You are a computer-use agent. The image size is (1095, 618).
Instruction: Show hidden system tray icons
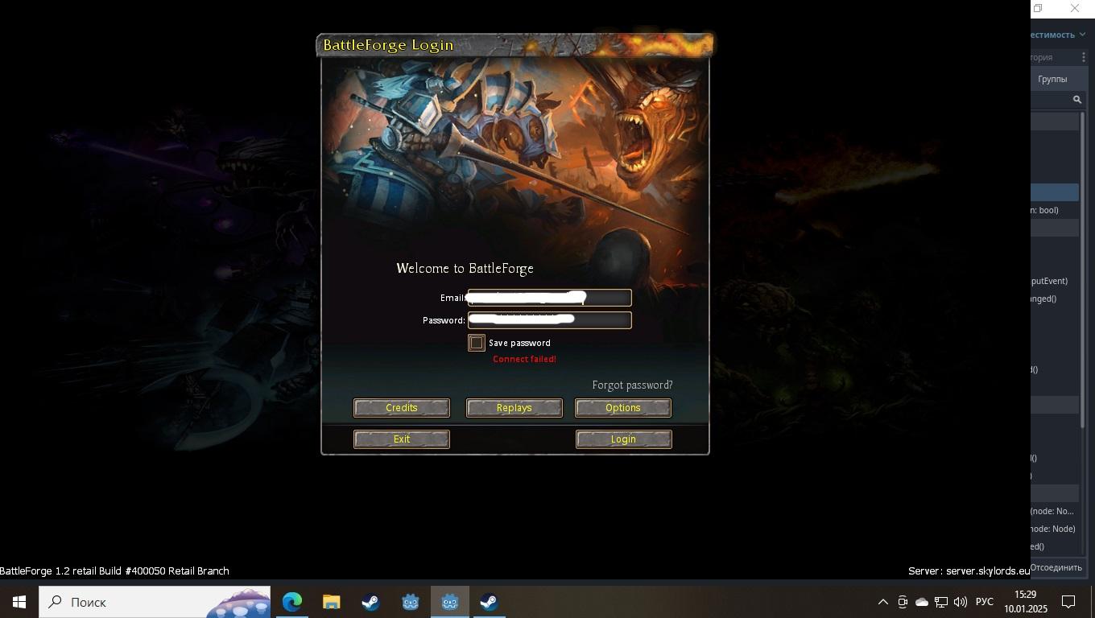[882, 602]
